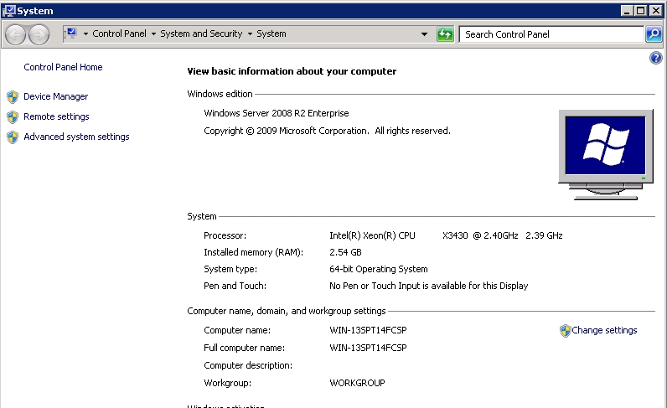Screen dimensions: 667x408
Task: Open Advanced system settings
Action: click(x=76, y=137)
